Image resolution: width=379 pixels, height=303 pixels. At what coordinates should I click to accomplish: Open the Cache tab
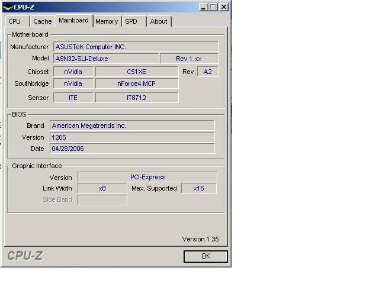pos(42,21)
